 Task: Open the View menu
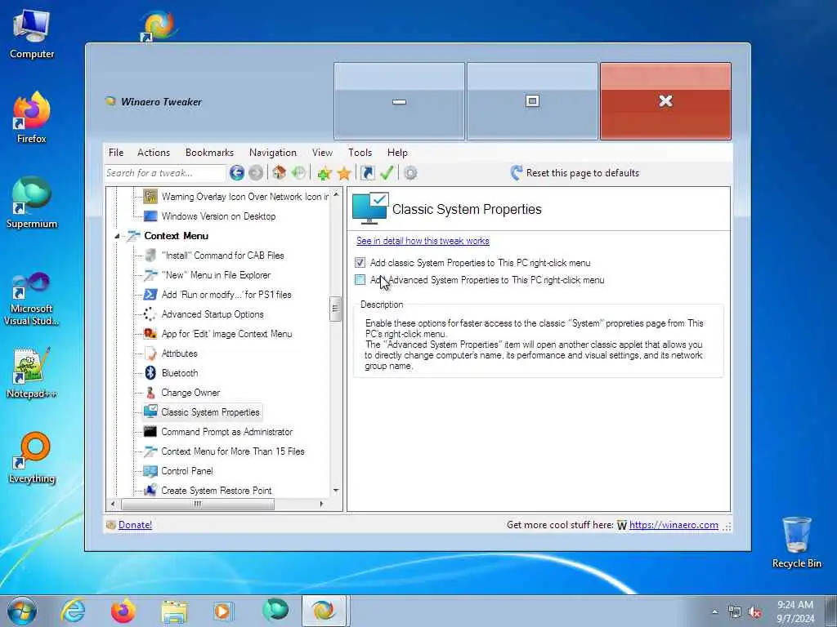click(x=322, y=153)
